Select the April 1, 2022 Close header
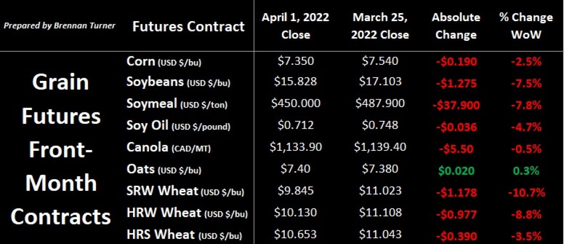The image size is (564, 244). 296,26
